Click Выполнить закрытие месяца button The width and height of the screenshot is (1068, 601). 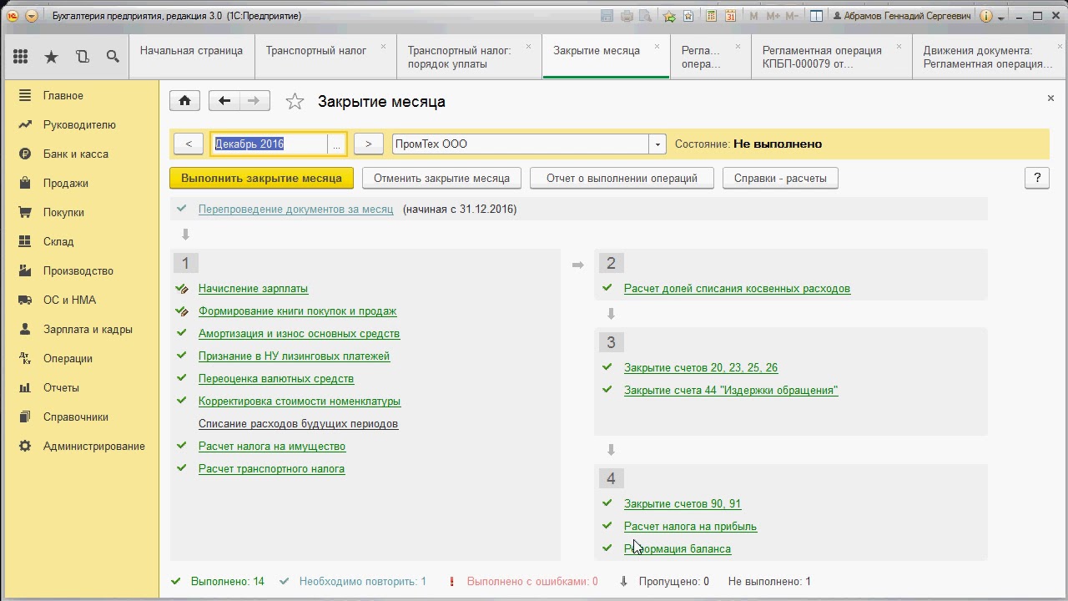261,178
